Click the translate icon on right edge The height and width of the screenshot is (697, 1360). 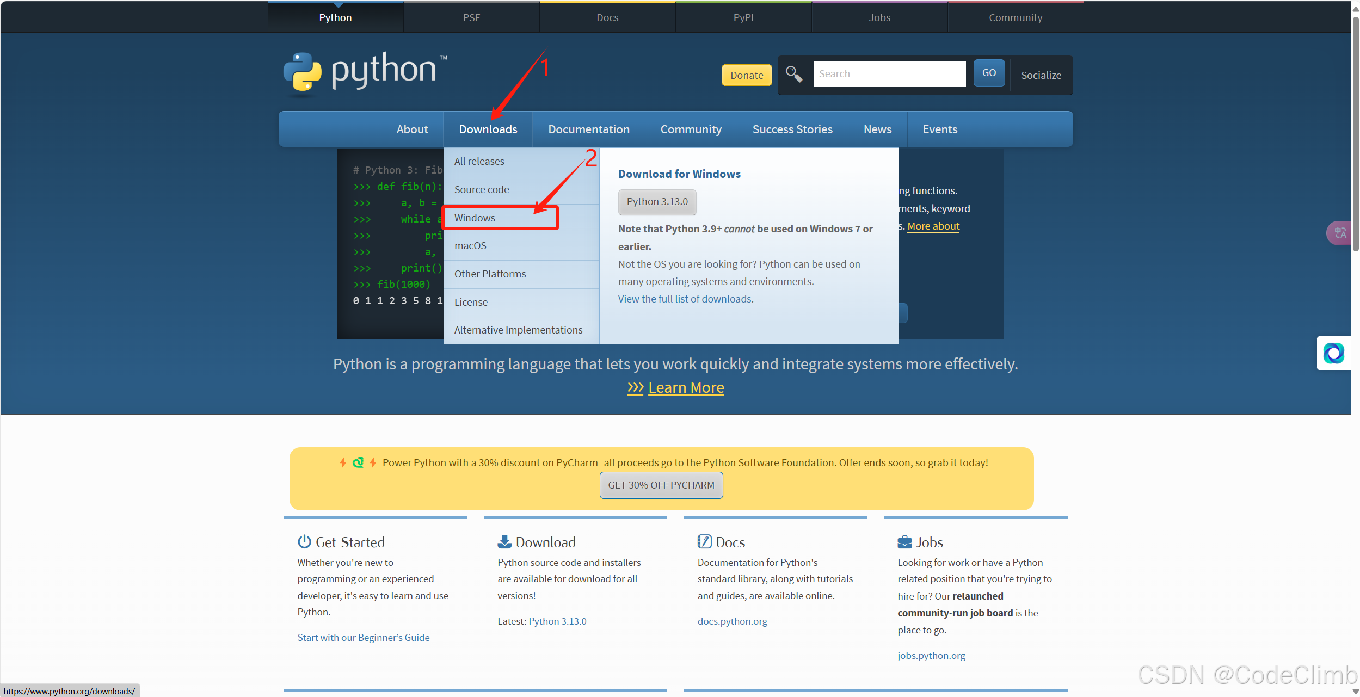click(1340, 233)
